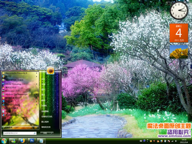Start Windows Live Messenger from the Start menu
The height and width of the screenshot is (144, 192).
pyautogui.click(x=20, y=94)
